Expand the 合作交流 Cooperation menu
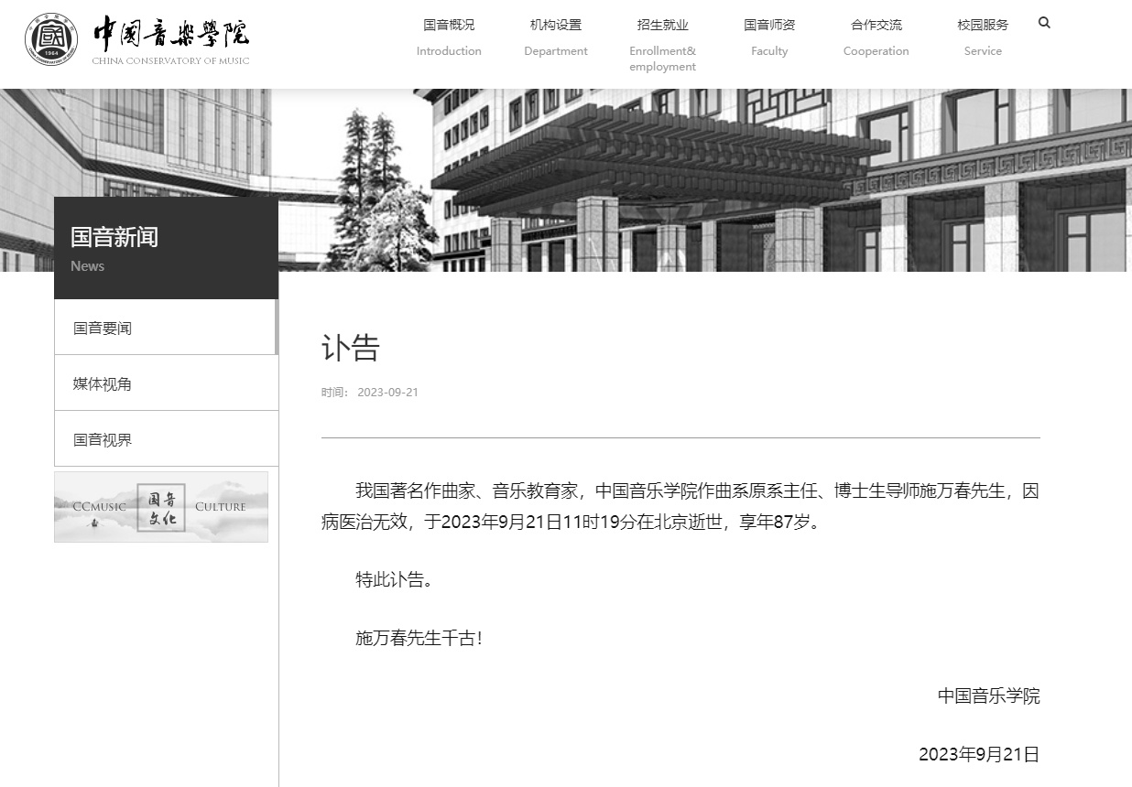This screenshot has width=1132, height=787. [876, 37]
